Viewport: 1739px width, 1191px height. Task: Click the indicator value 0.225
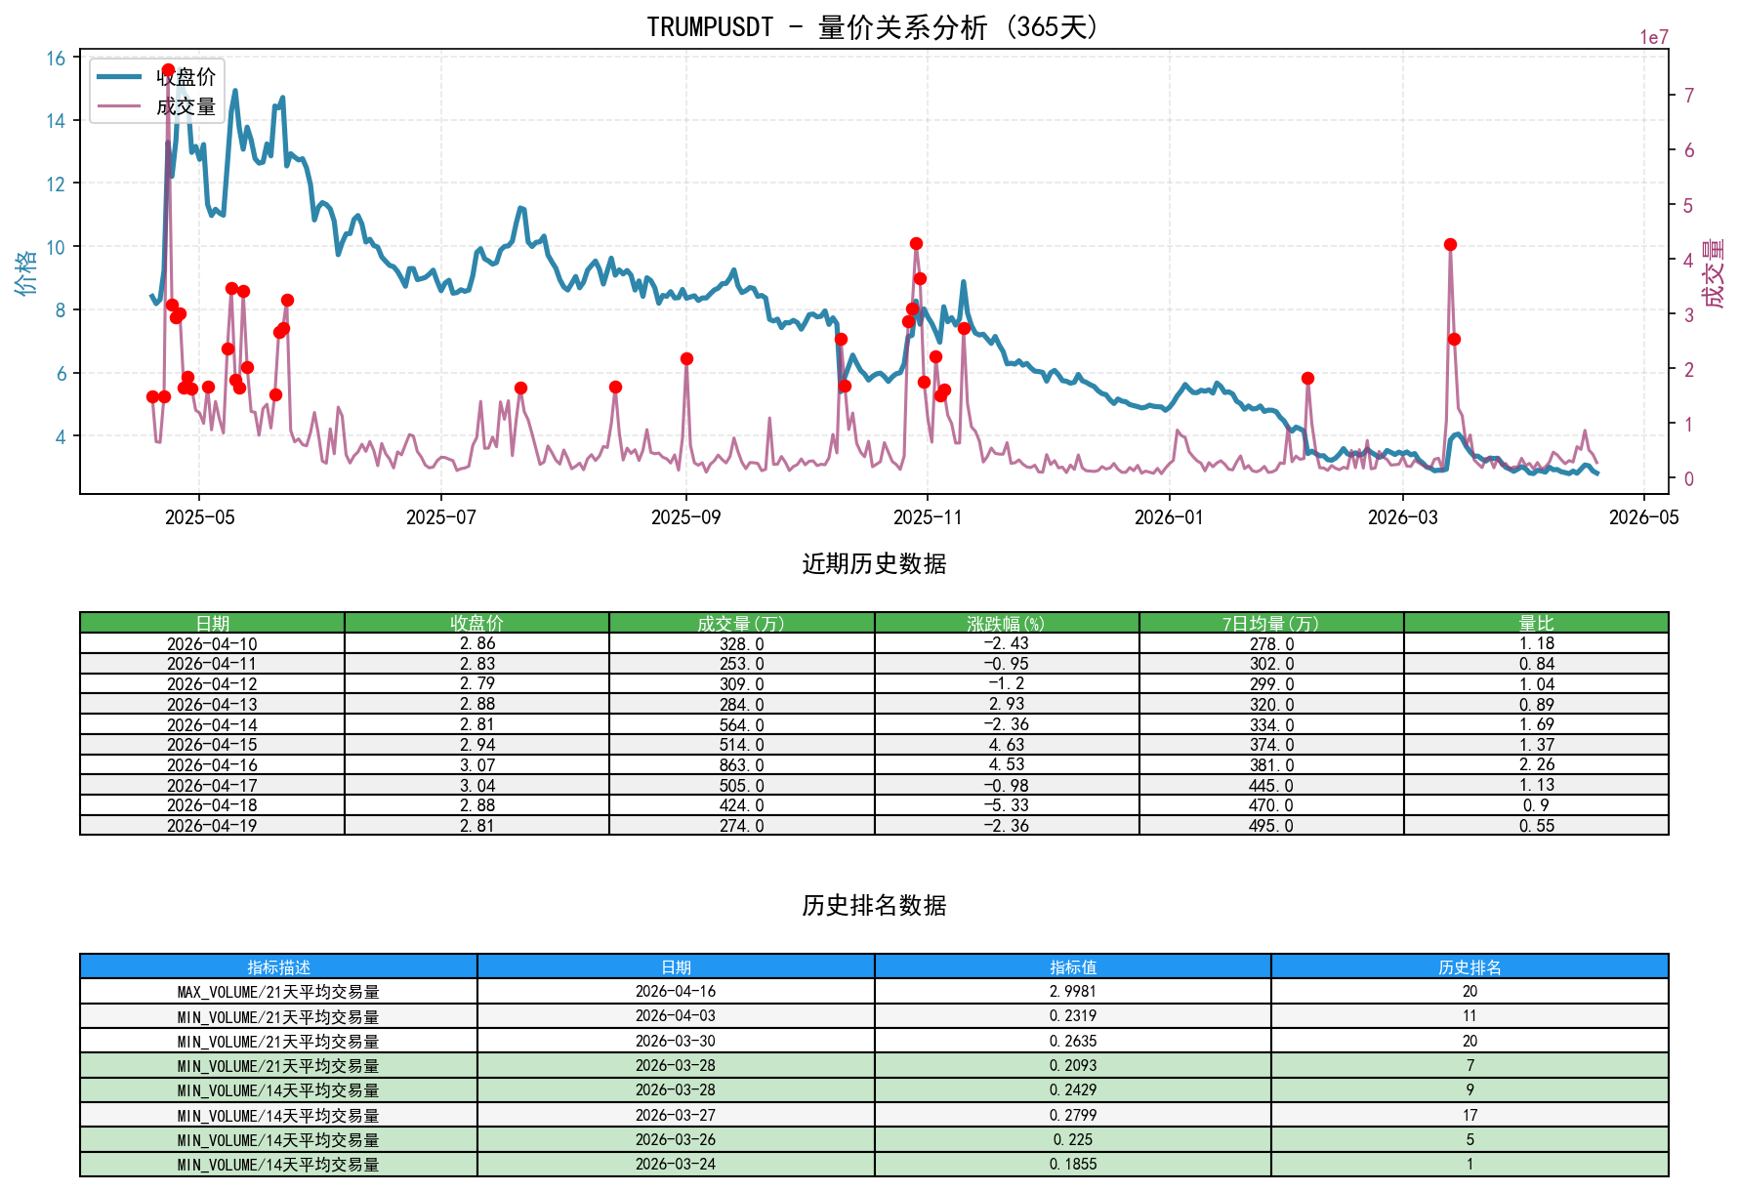[x=1073, y=1139]
